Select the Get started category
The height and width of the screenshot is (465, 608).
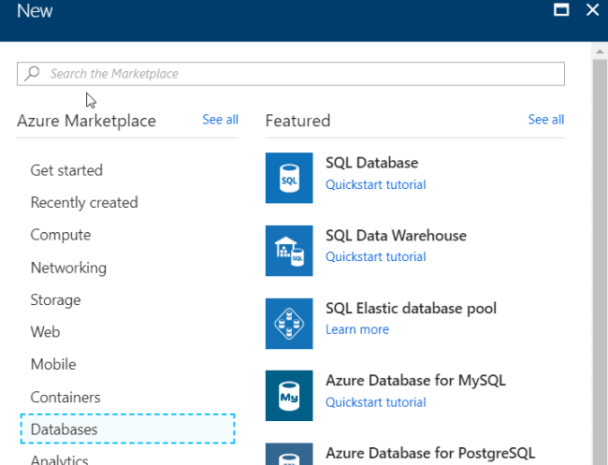(x=66, y=170)
